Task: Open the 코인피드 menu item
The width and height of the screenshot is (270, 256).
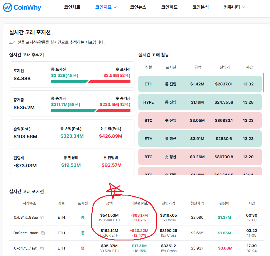Action: tap(169, 7)
